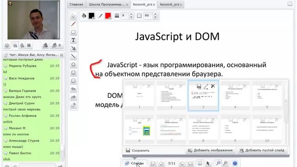
Task: Open the participants list below the webcam
Action: point(45,45)
